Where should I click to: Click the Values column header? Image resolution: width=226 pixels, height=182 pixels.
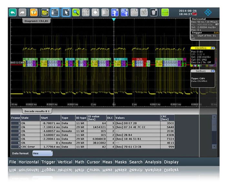138,118
